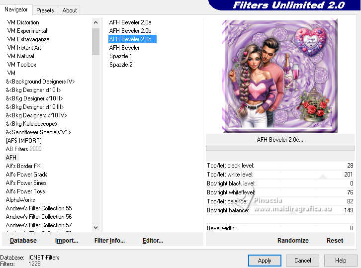Image resolution: width=361 pixels, height=268 pixels.
Task: Select &<Bkg Designer sf10 I> category
Action: [x=33, y=90]
